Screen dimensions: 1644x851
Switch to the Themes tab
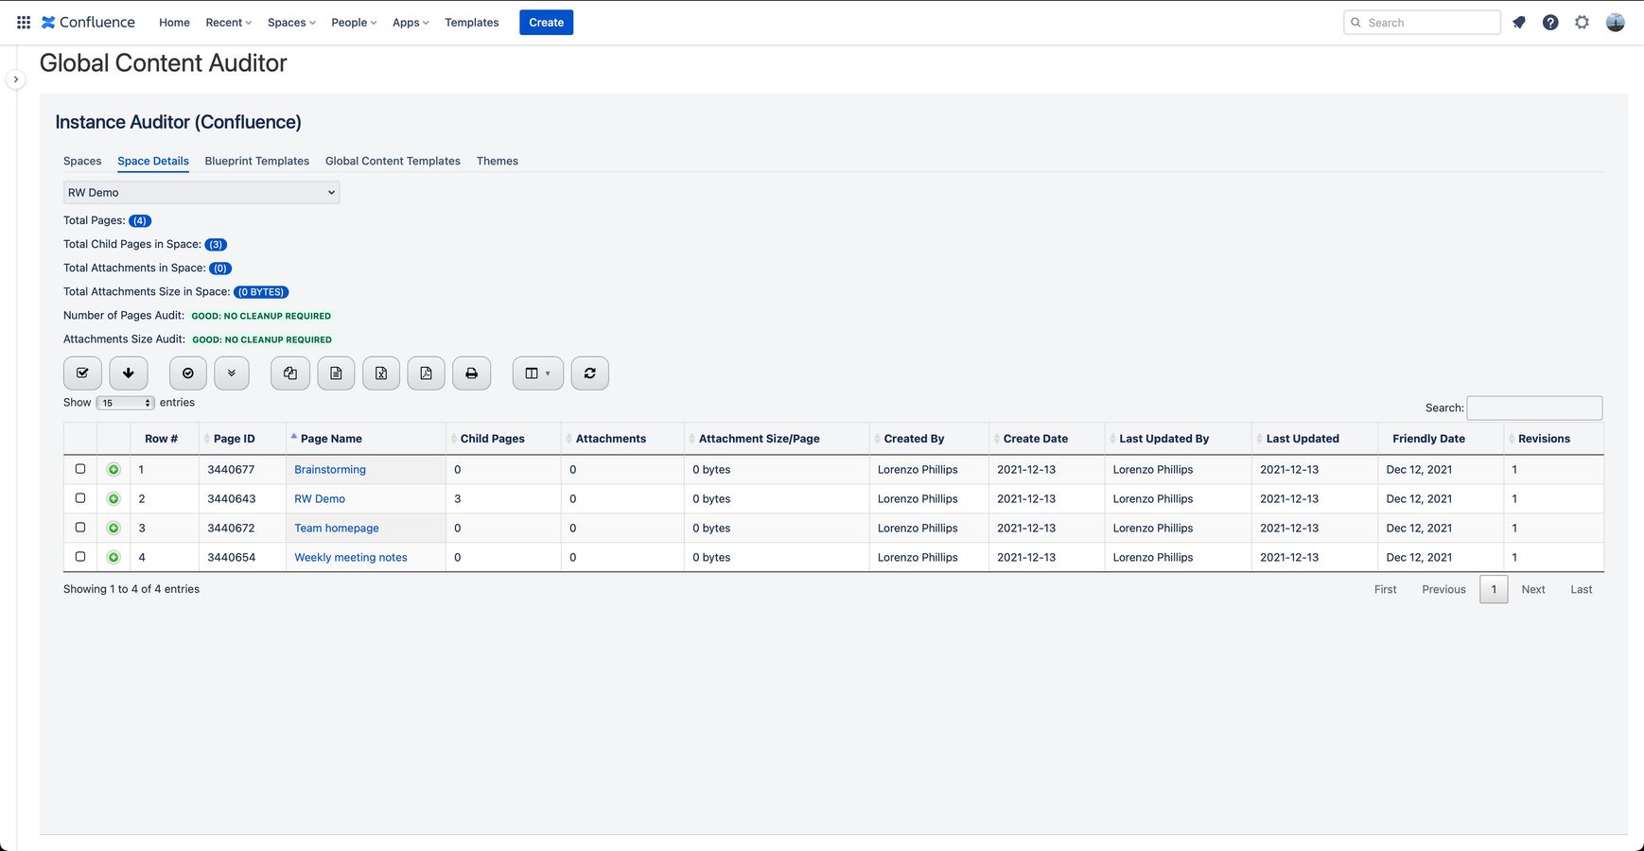point(498,161)
